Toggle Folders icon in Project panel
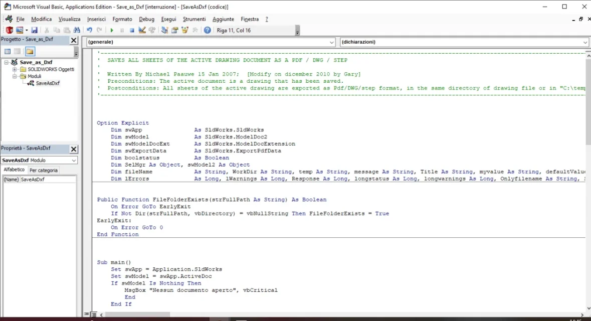The image size is (591, 321). click(x=30, y=51)
